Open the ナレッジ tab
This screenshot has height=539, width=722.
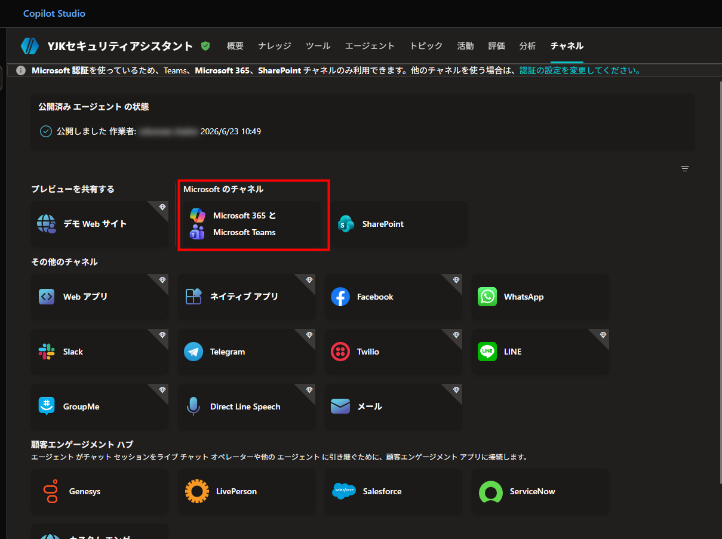(x=275, y=46)
